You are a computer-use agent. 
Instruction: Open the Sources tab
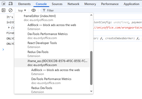tap(57, 4)
